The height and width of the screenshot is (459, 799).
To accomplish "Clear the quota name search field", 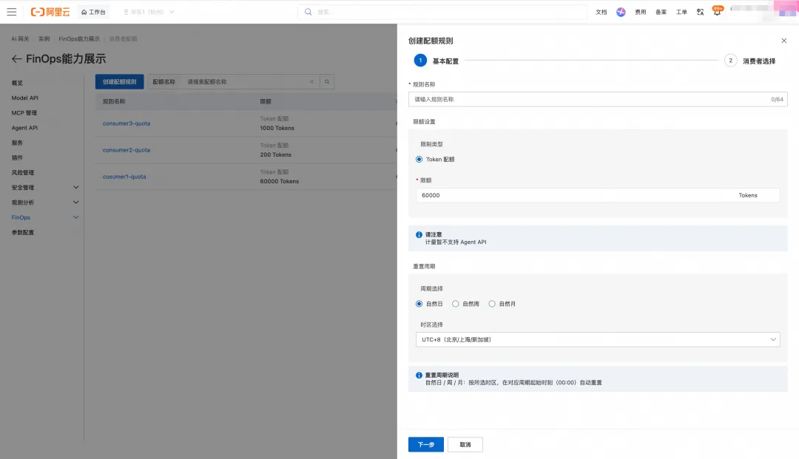I will coord(311,81).
